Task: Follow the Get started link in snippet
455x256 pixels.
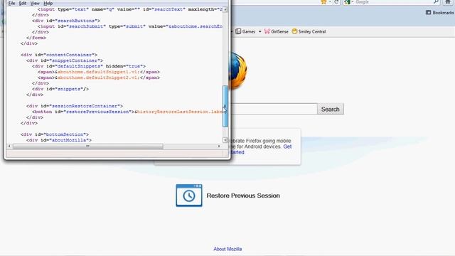Action: (287, 146)
